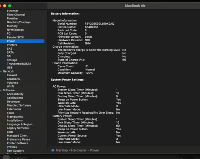Open Disabled Software in the sidebar
Viewport: 200px width, 159px height.
coord(19,105)
